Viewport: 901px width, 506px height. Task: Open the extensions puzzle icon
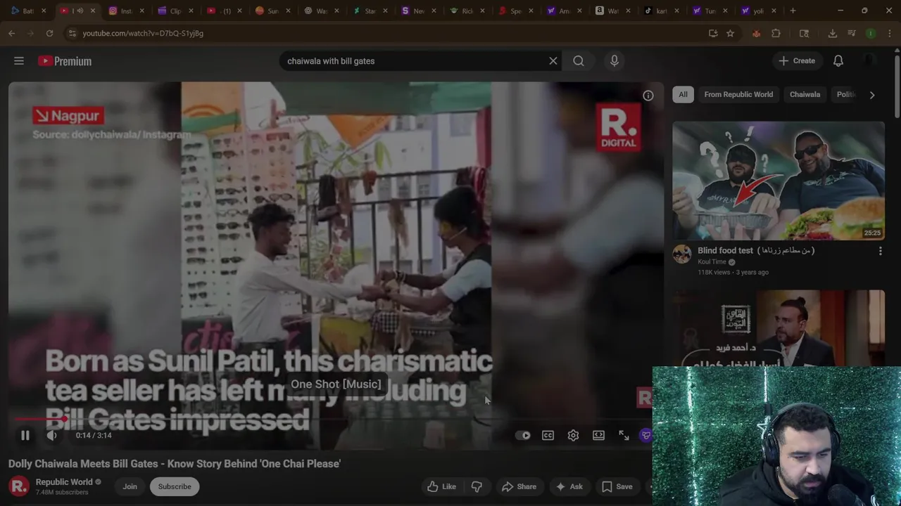[x=776, y=33]
